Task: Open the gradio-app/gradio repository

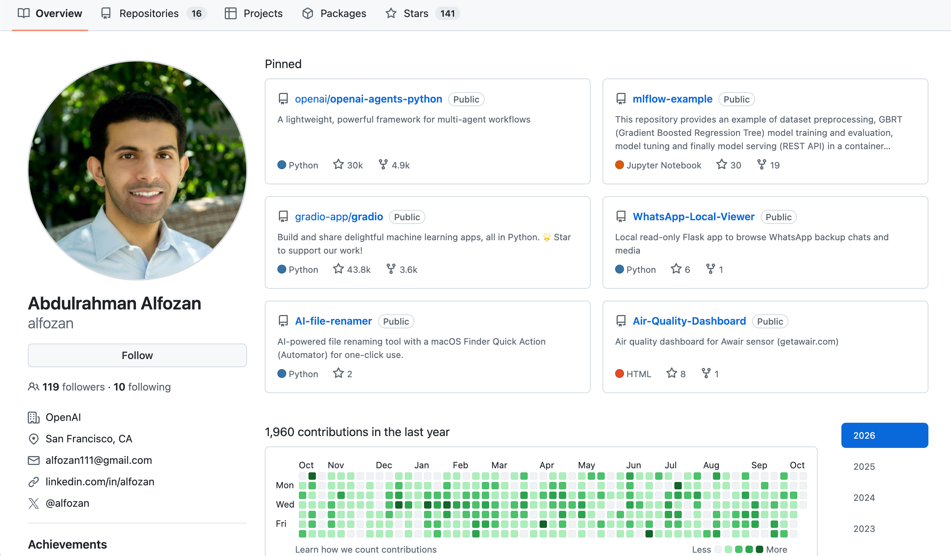Action: [x=339, y=217]
